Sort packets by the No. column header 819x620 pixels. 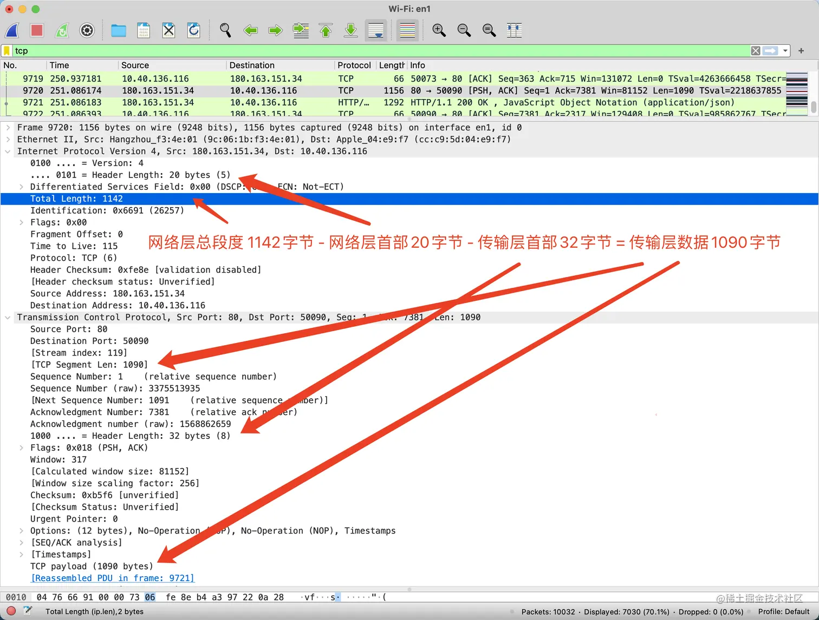pos(23,65)
